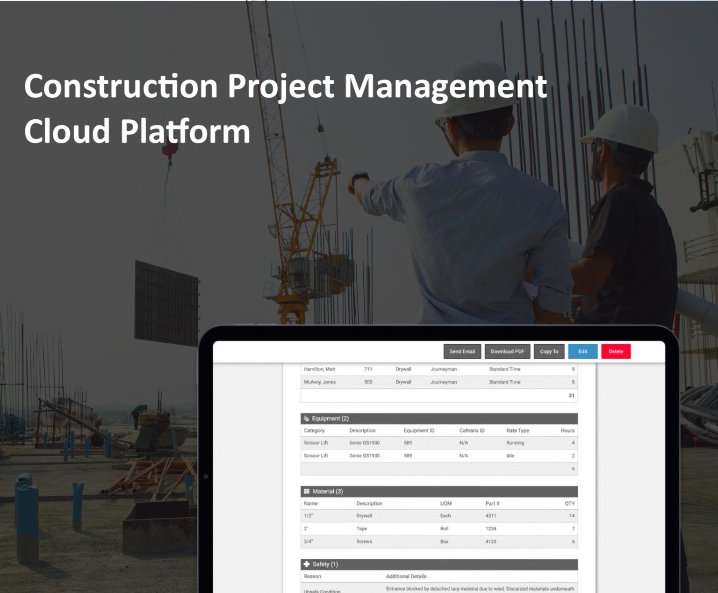Select the 3/4" Screws material row
718x593 pixels.
[x=438, y=542]
